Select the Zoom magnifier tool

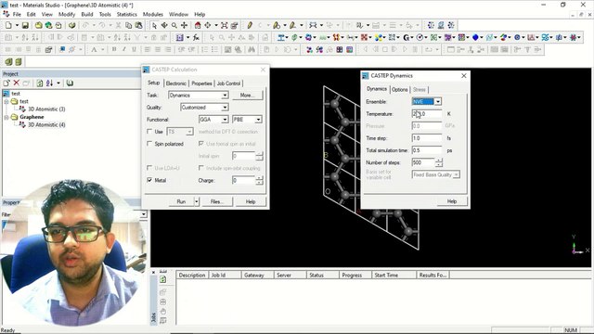[x=174, y=25]
